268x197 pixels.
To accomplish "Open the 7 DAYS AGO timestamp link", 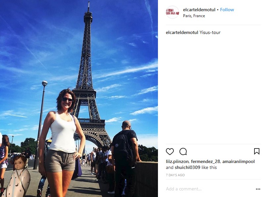I will (x=175, y=175).
